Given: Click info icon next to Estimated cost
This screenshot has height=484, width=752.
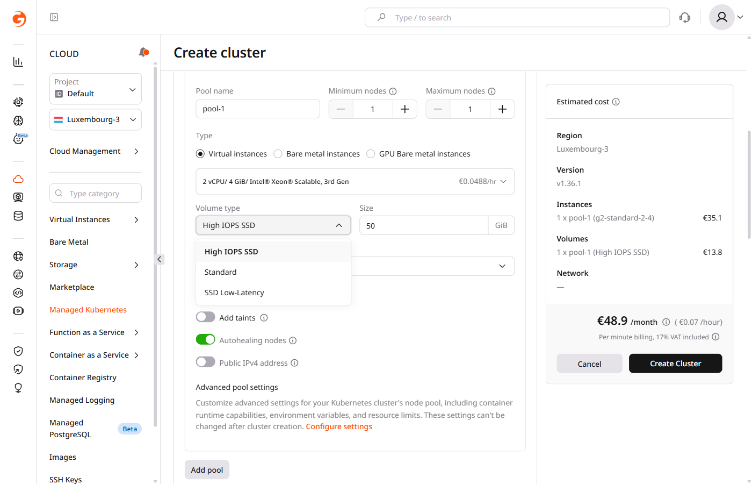Looking at the screenshot, I should click(x=616, y=102).
